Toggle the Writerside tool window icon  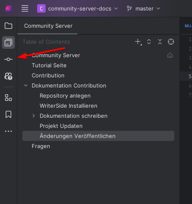[x=8, y=42]
